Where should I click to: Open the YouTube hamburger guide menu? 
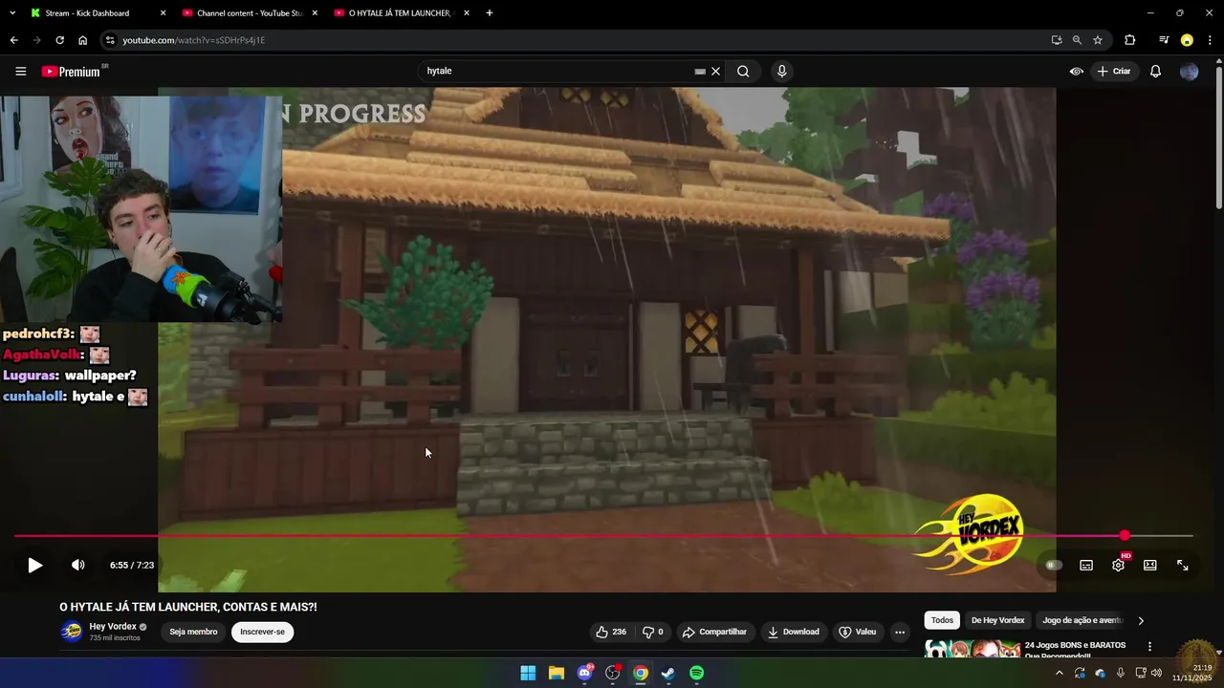[x=20, y=71]
